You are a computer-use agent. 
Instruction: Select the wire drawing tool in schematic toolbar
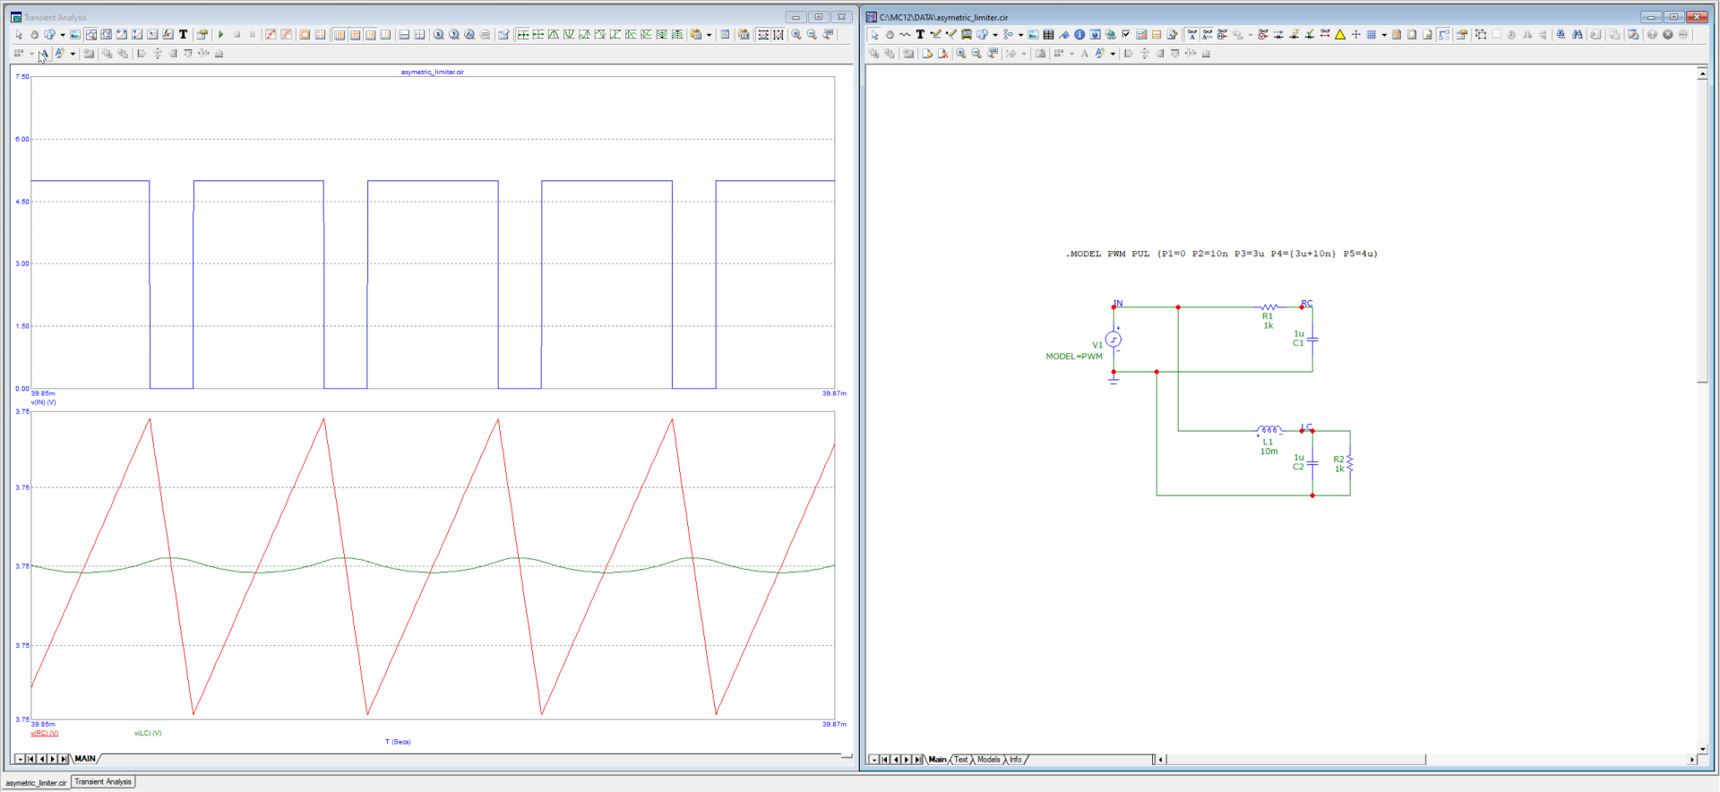(935, 35)
